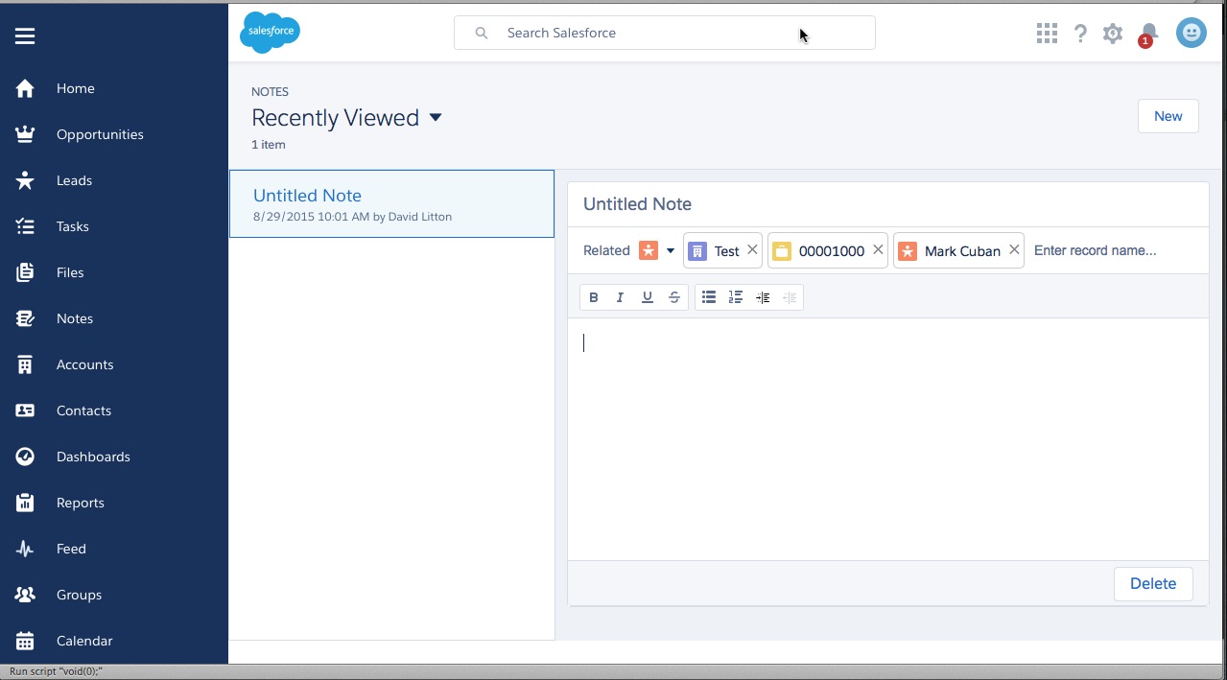Image resolution: width=1227 pixels, height=680 pixels.
Task: Open the Setup gear icon
Action: tap(1113, 34)
